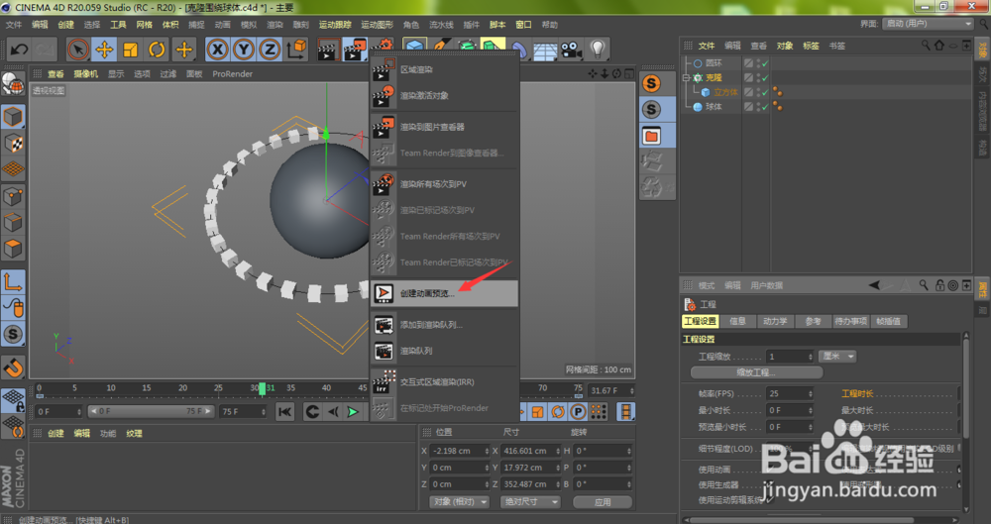The image size is (991, 524).
Task: Select the Live Selection tool
Action: [x=78, y=50]
